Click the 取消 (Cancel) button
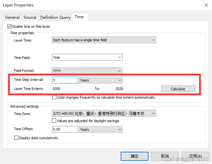 (x=165, y=156)
